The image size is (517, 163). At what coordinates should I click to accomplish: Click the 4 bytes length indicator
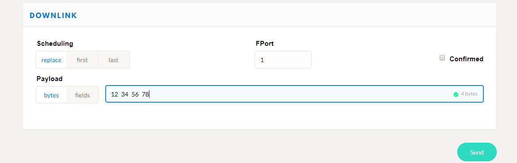(x=469, y=94)
